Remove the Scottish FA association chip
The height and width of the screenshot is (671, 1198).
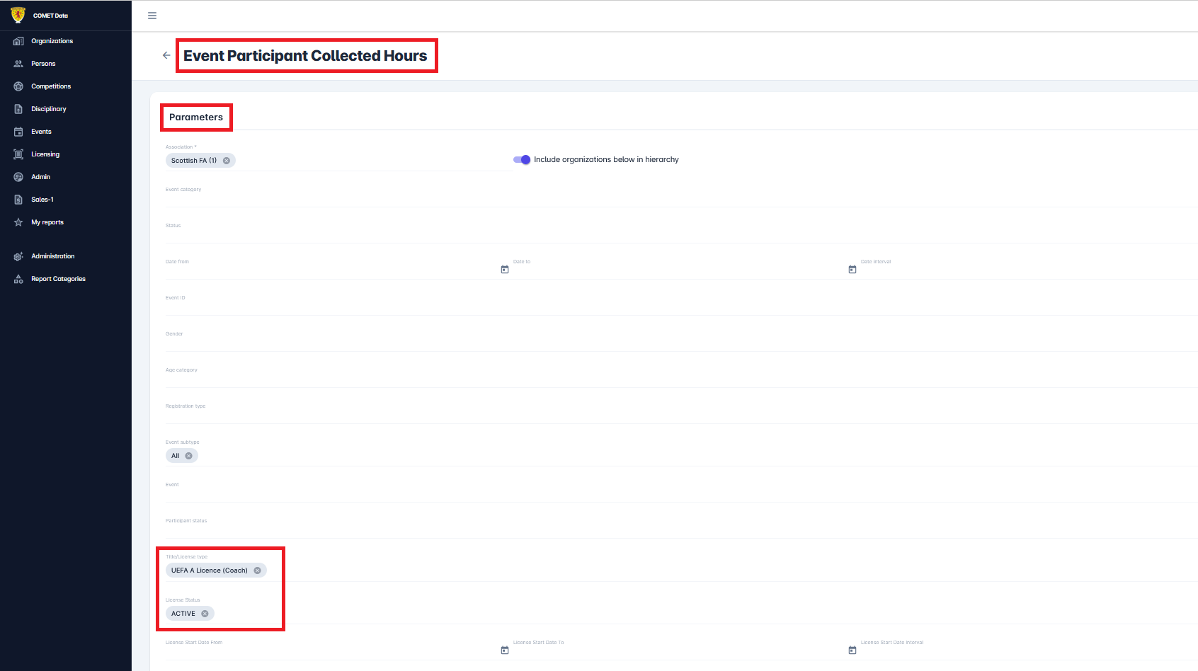click(x=227, y=161)
